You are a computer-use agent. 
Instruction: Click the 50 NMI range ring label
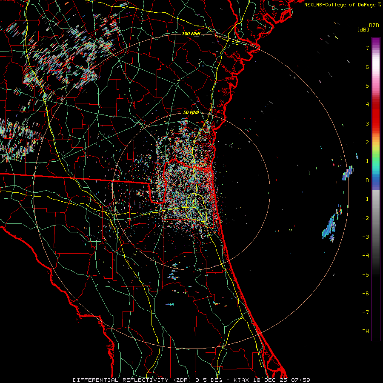click(191, 113)
